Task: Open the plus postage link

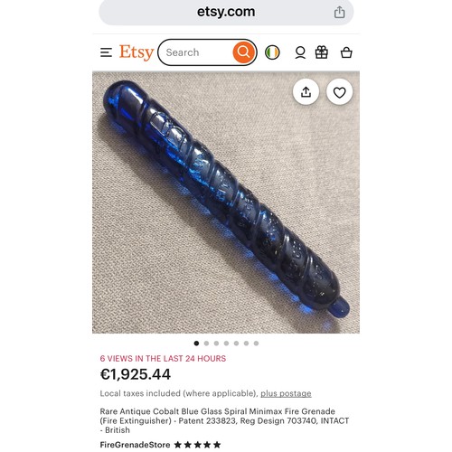Action: [286, 393]
